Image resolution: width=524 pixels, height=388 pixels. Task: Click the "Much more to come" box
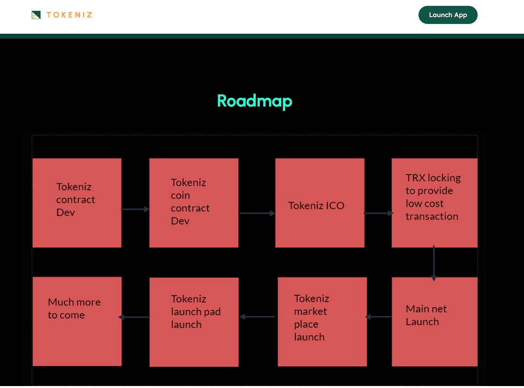[77, 322]
